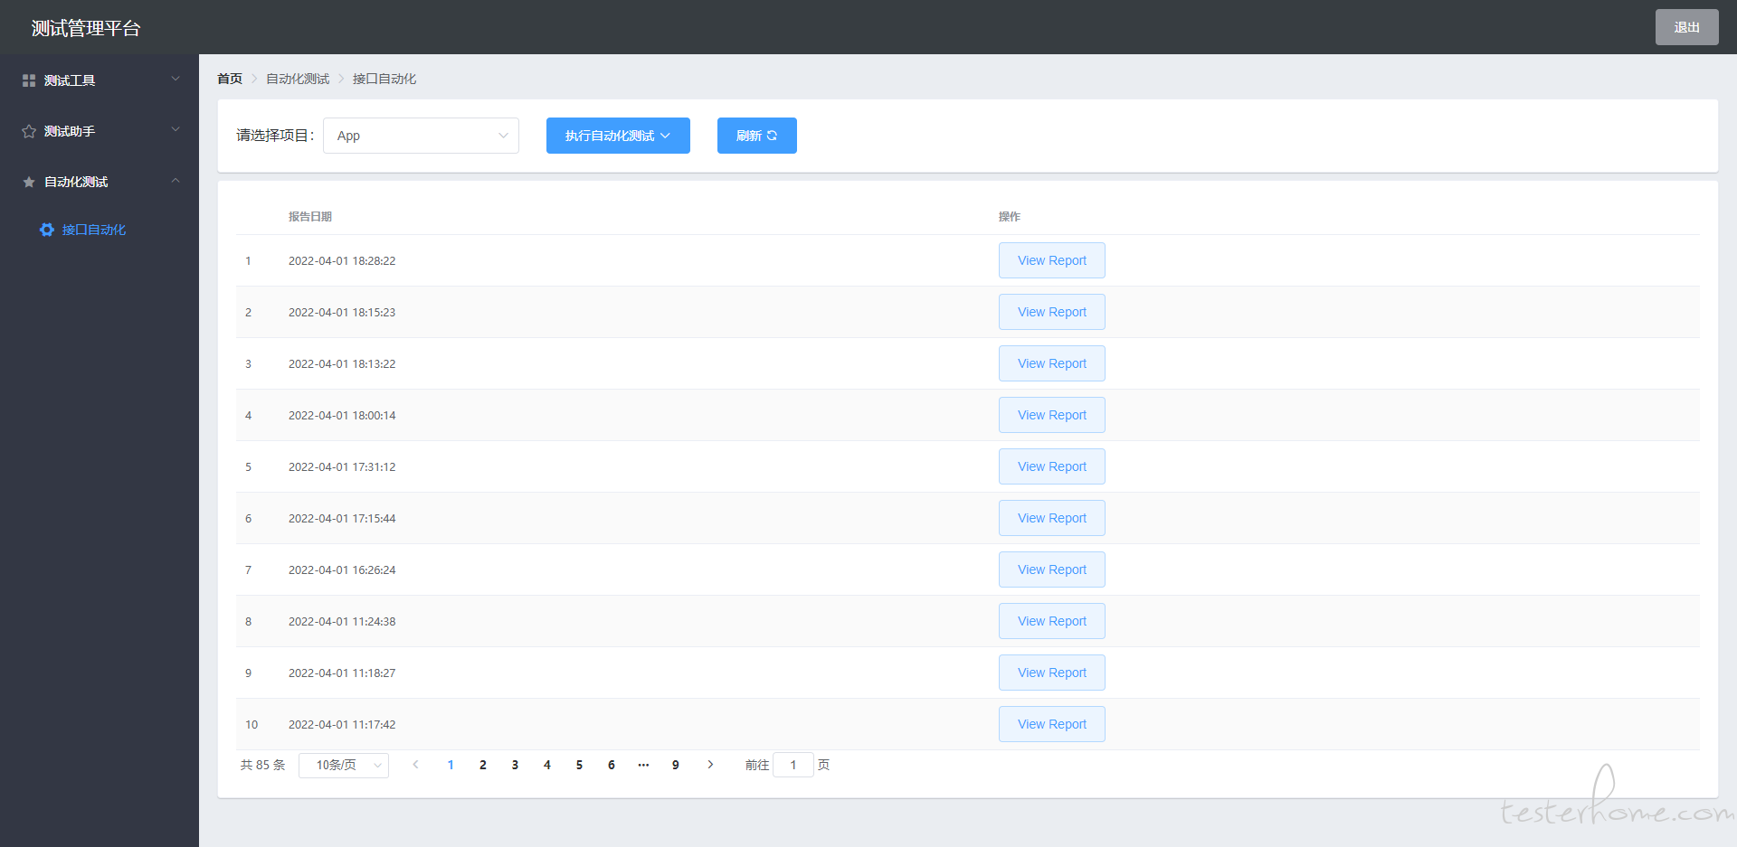
Task: View Report for 2022-04-01 18:00:14
Action: tap(1052, 415)
